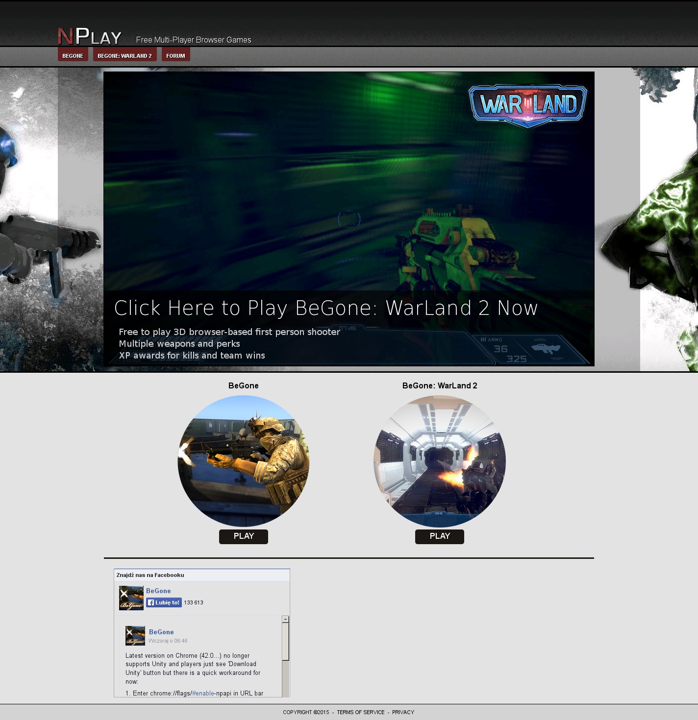698x720 pixels.
Task: Open the post timestamp 'Wczoraj o 06:46'
Action: tap(168, 641)
